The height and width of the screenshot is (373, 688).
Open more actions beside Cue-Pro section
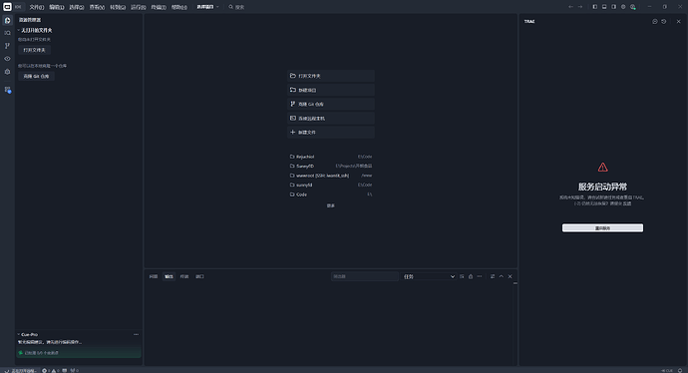point(136,334)
